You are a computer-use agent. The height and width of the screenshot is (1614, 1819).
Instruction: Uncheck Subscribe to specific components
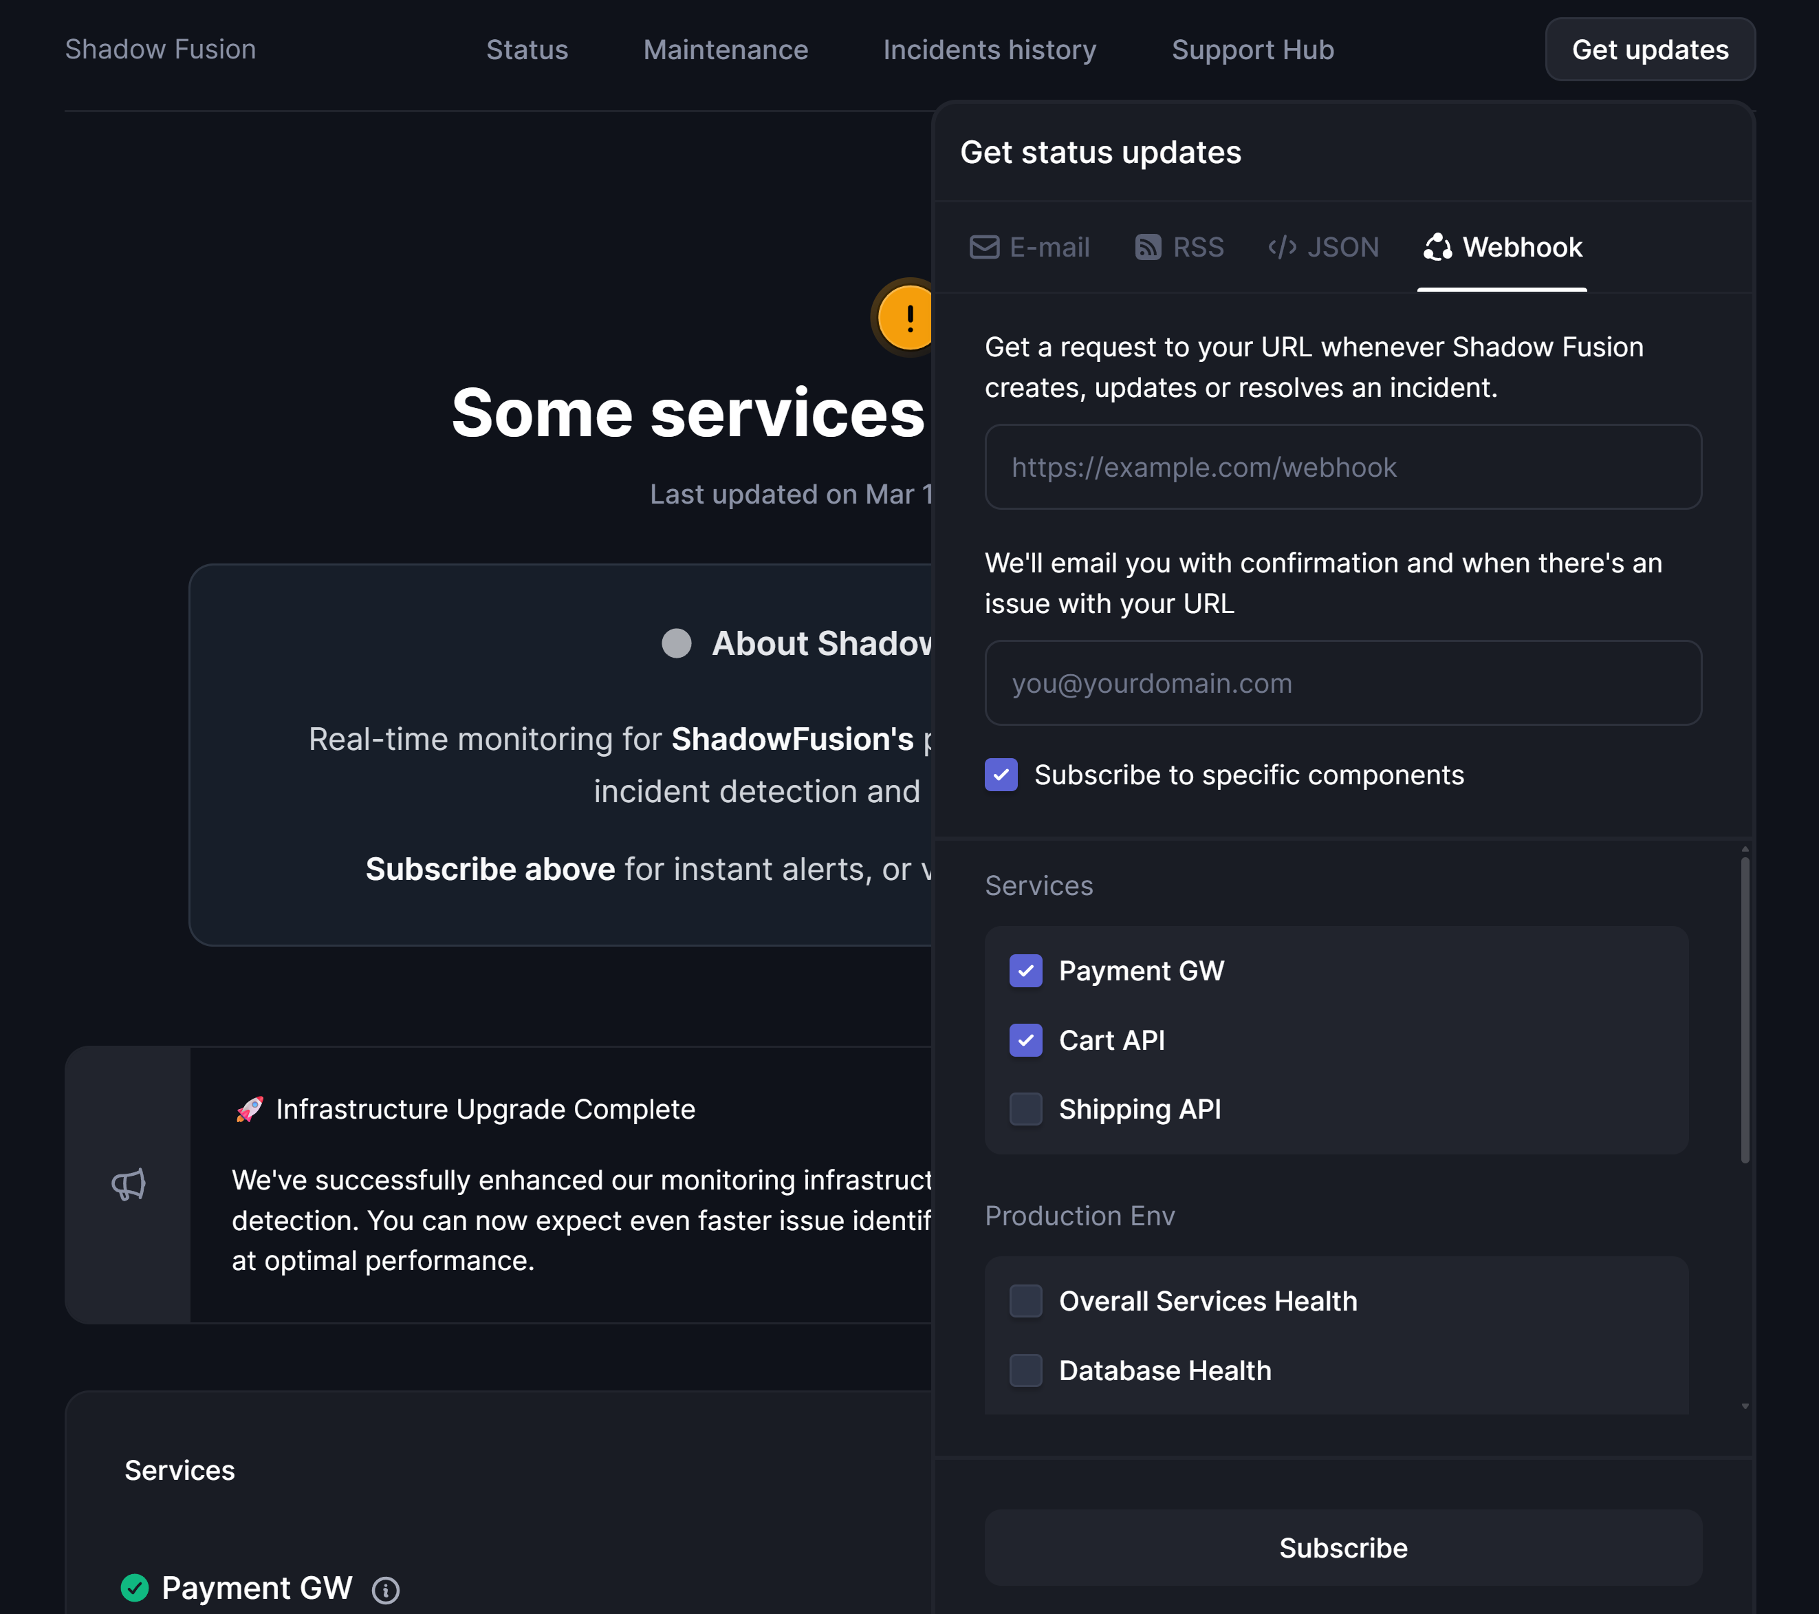[x=1001, y=775]
